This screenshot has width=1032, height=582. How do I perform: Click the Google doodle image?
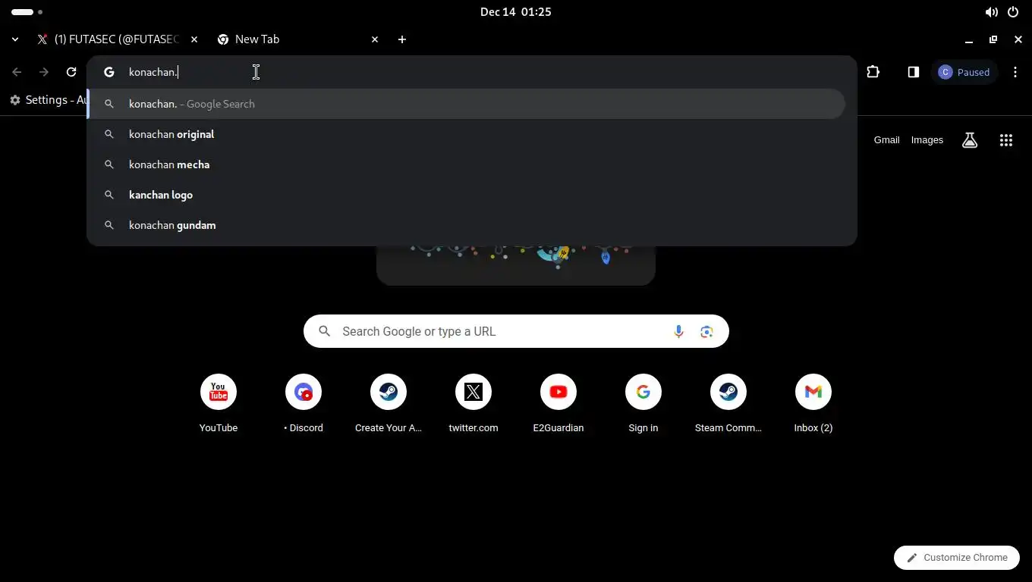[x=516, y=264]
